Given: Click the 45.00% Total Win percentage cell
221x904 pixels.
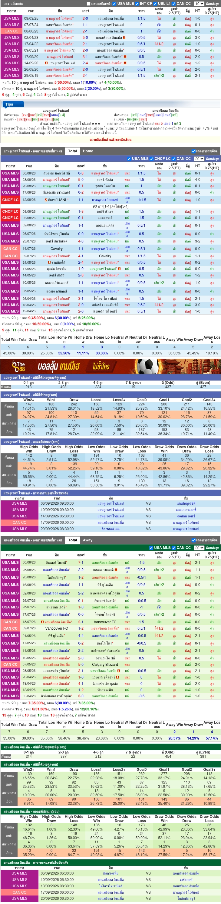Looking at the screenshot, I should pos(9,353).
